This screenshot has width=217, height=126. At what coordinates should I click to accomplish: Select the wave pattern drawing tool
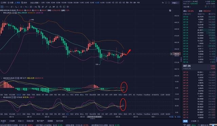point(26,7)
